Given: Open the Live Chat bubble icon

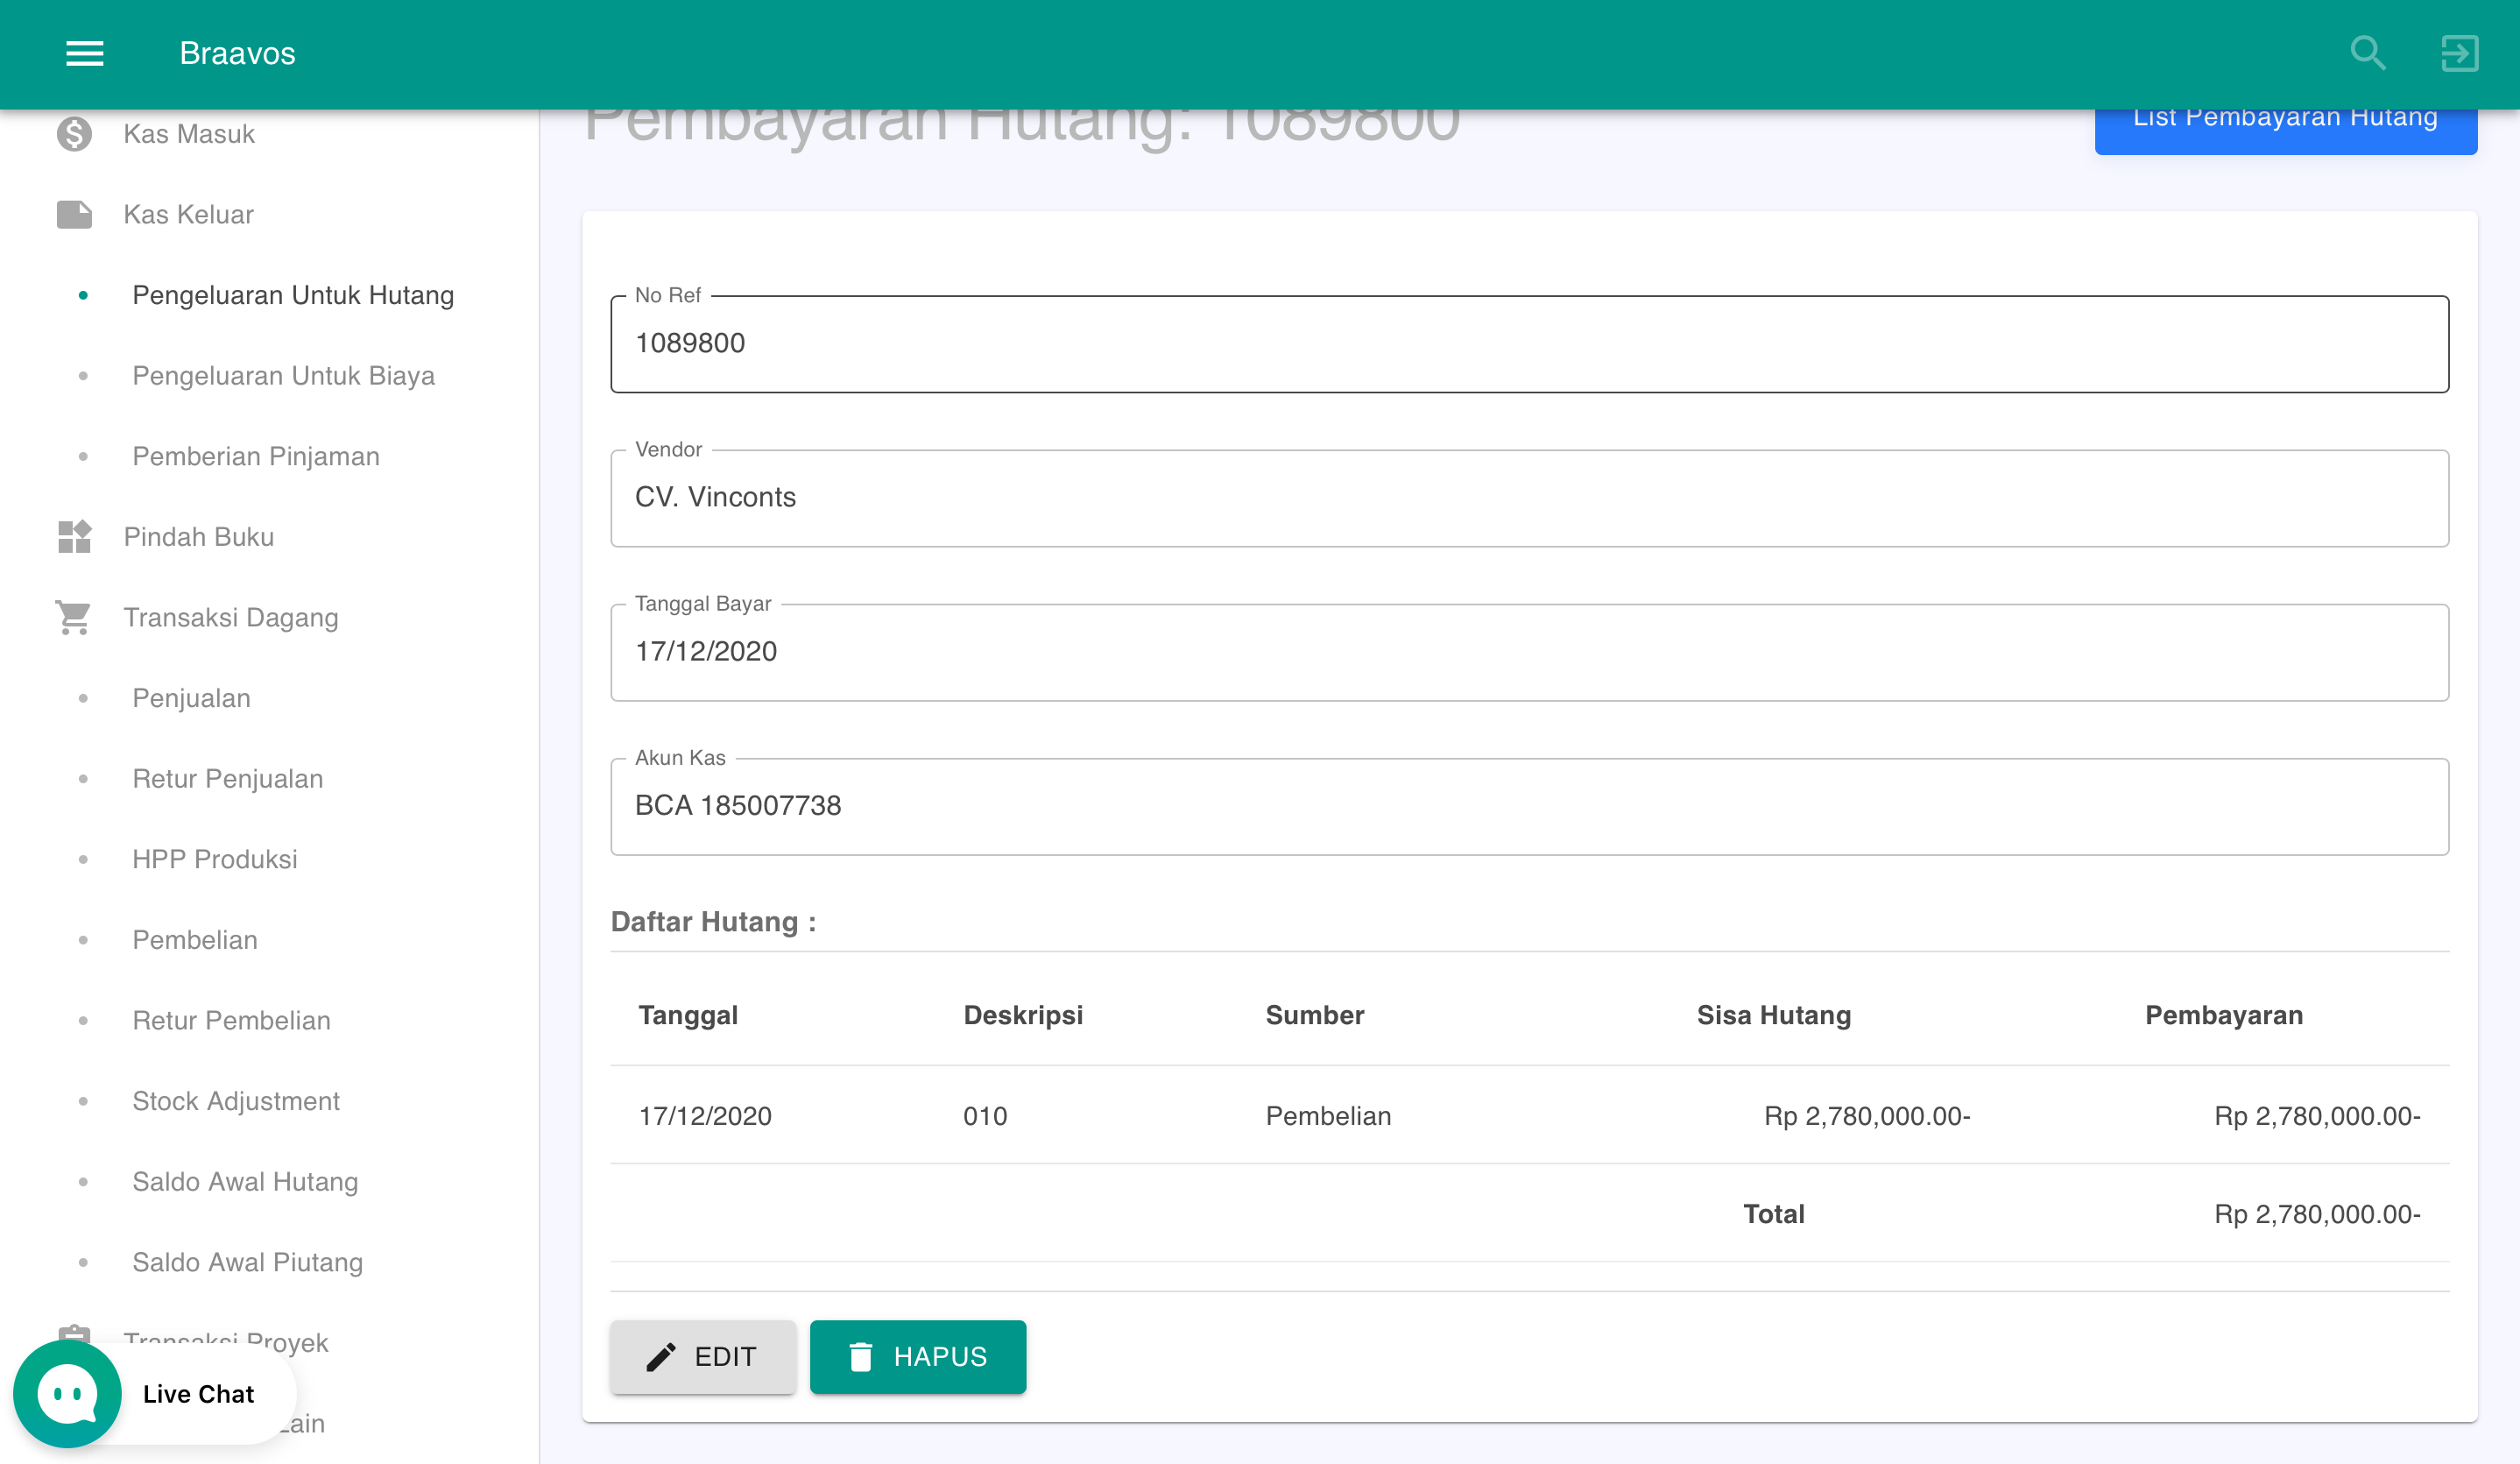Looking at the screenshot, I should coord(68,1394).
